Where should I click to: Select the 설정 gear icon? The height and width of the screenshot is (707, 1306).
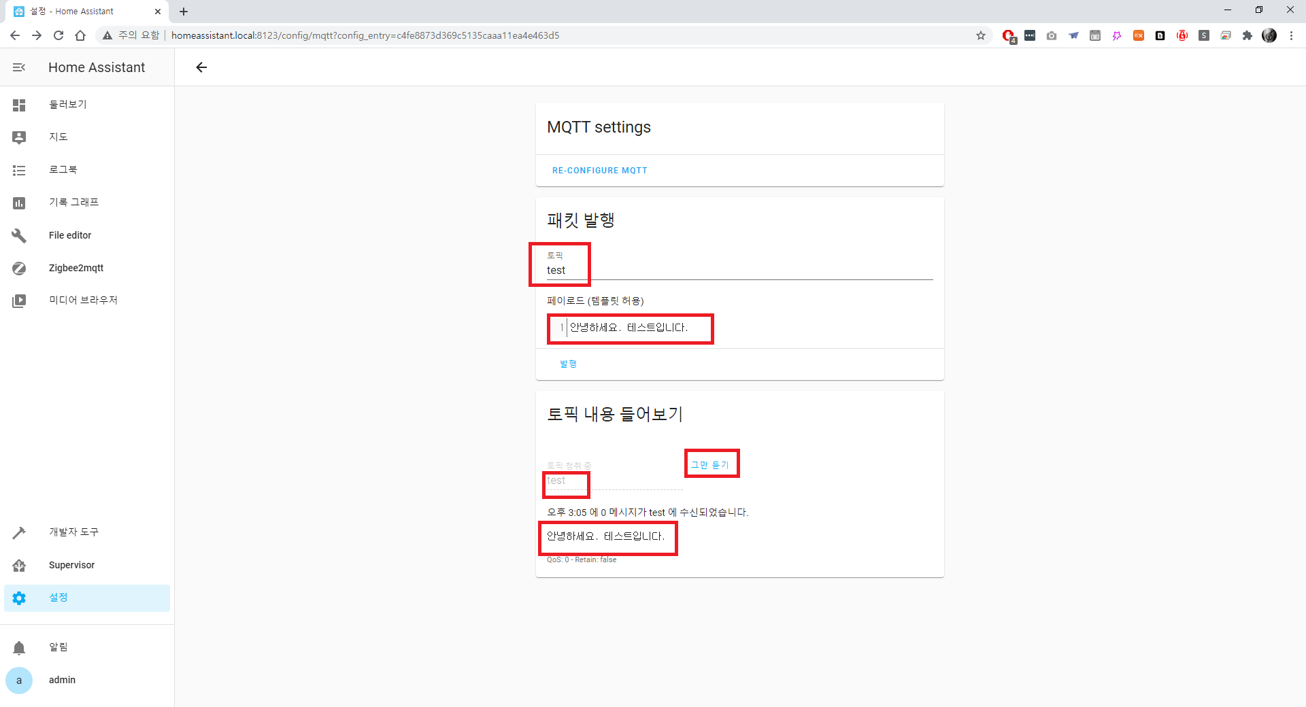coord(19,598)
